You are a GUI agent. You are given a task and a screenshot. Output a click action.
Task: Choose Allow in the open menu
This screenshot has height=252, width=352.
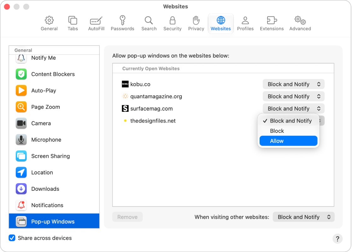(288, 141)
